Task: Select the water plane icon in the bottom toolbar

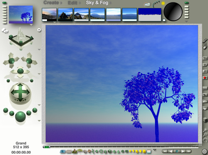Action: (x=63, y=151)
